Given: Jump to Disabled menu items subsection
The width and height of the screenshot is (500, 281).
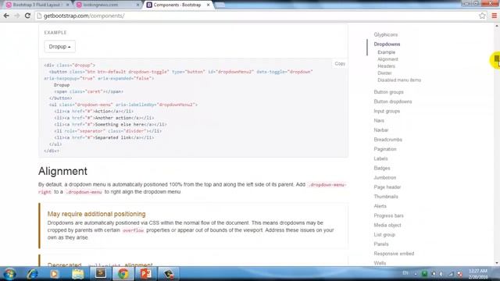Looking at the screenshot, I should 399,80.
